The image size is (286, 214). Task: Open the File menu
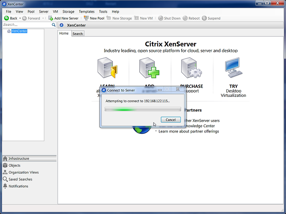pos(9,12)
